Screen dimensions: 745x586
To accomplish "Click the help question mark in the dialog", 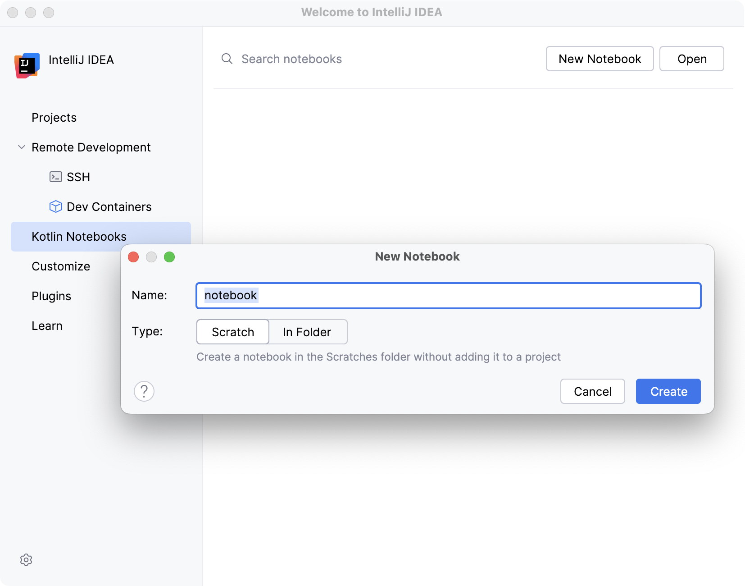I will [144, 391].
